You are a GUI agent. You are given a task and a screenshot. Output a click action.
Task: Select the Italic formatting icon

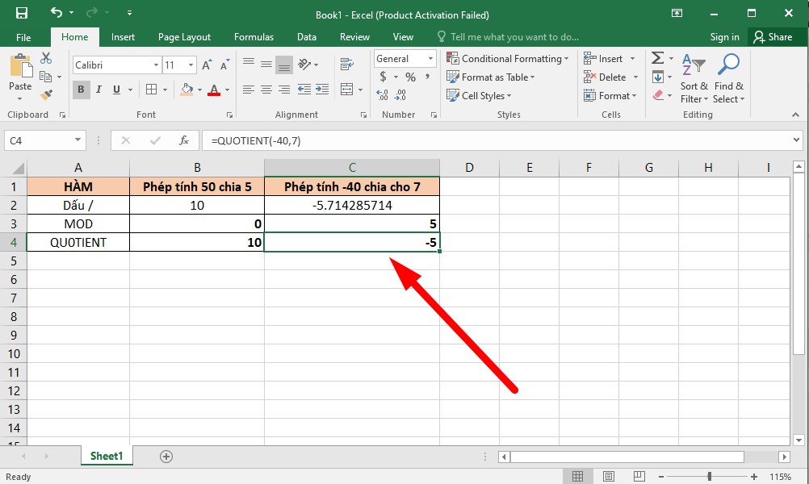(x=98, y=89)
